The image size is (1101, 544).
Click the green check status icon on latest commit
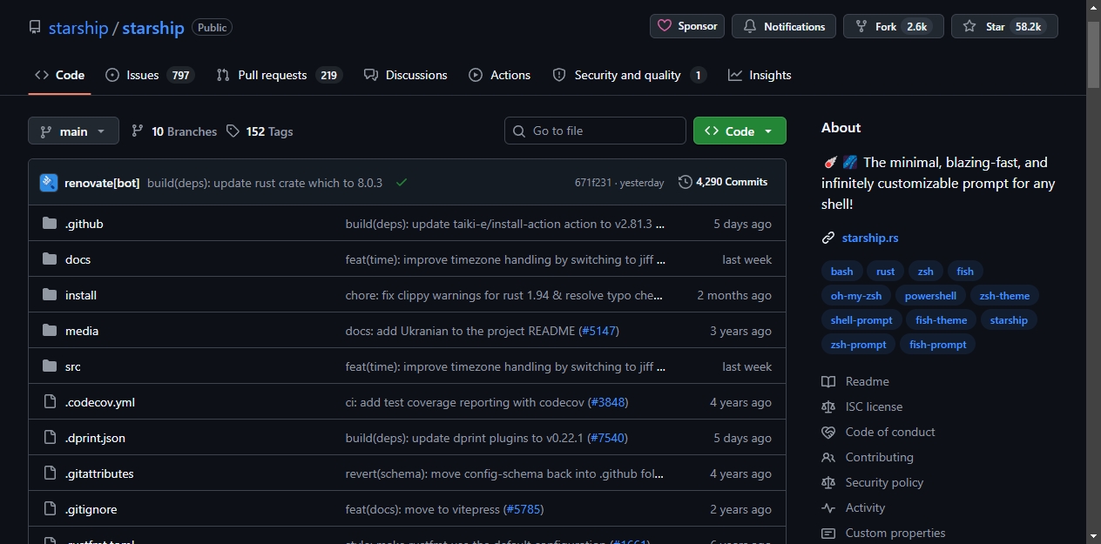(402, 183)
